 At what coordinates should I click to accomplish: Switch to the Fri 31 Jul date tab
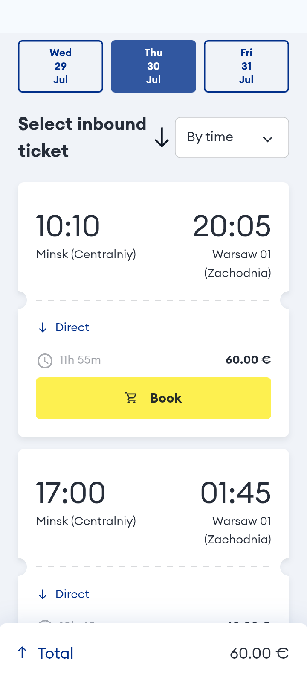tap(246, 66)
